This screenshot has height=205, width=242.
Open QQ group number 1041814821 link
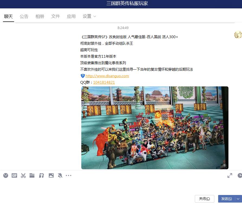tap(104, 82)
